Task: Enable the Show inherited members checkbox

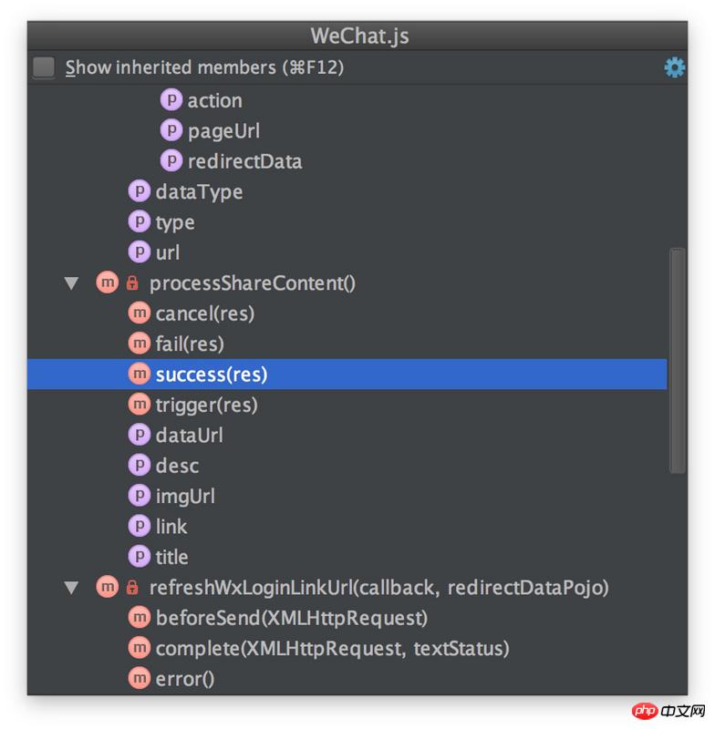Action: [44, 67]
